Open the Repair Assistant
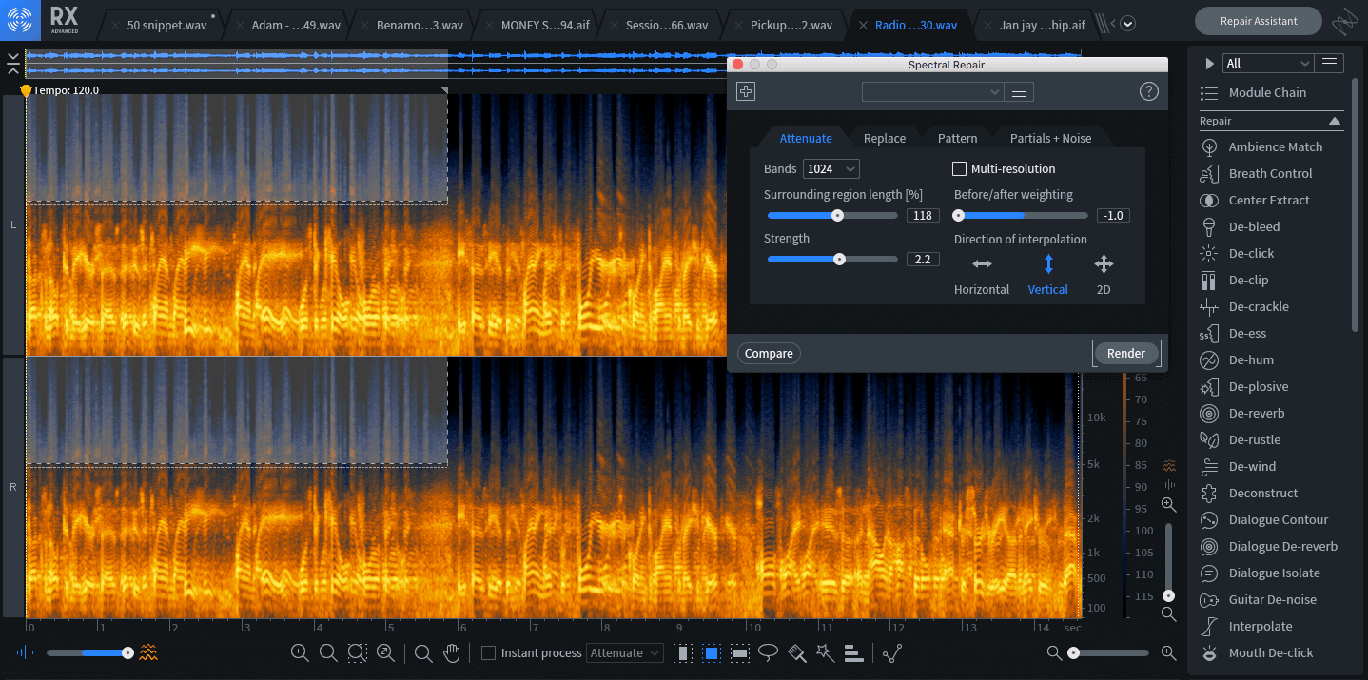The height and width of the screenshot is (680, 1368). [1259, 21]
